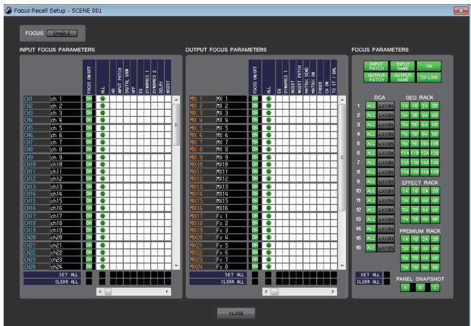Click the INPUT NAME focus button

402,66
